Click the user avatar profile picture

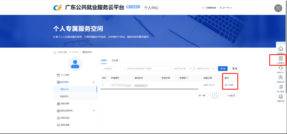[x=75, y=64]
